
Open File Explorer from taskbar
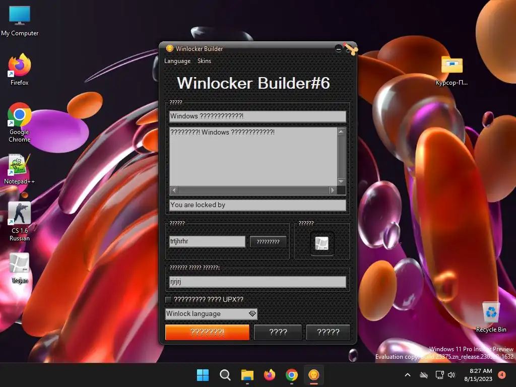tap(247, 375)
